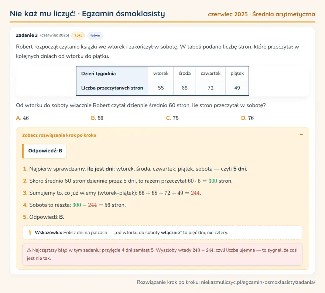325x293 pixels.
Task: Click the warning triangle icon
Action: pos(29,250)
